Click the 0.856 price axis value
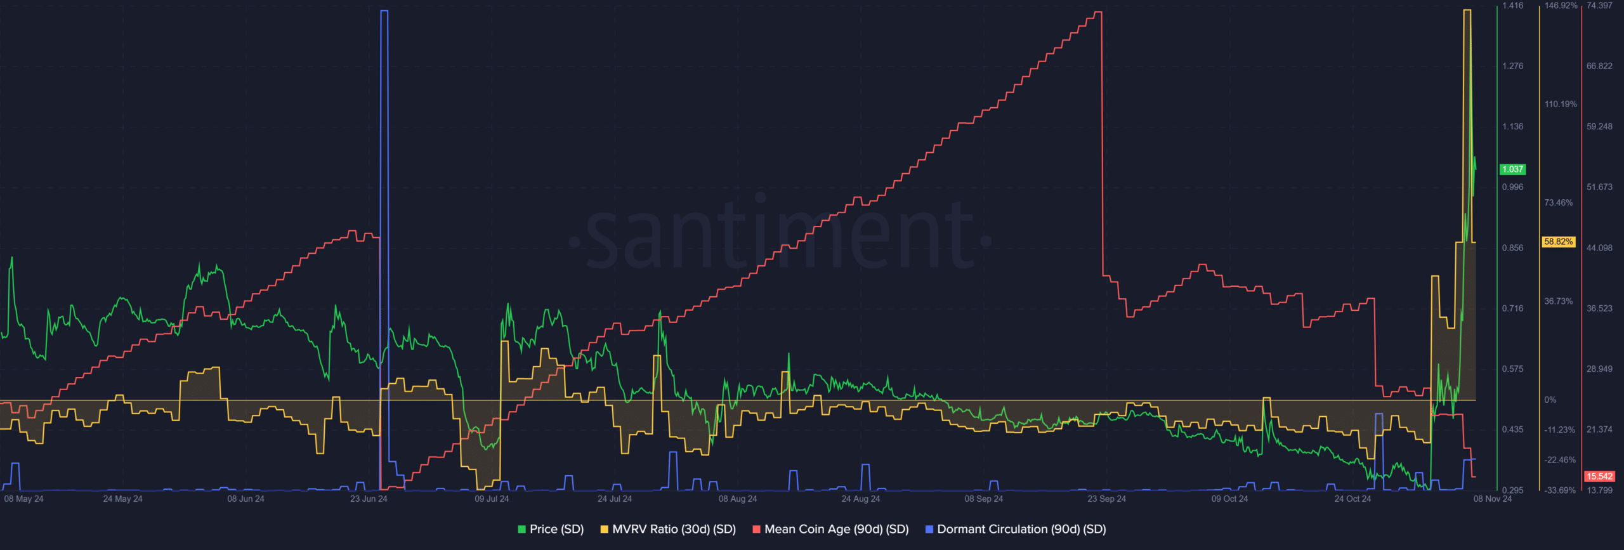 tap(1512, 248)
